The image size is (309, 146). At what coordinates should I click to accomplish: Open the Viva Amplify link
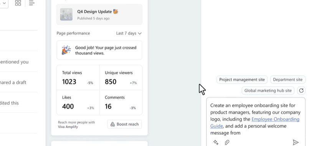click(68, 127)
